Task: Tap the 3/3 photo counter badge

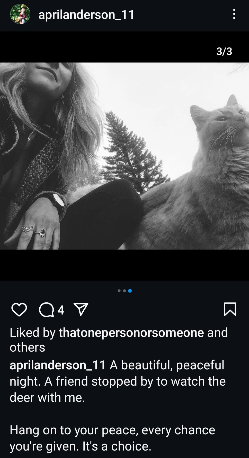Action: point(224,51)
